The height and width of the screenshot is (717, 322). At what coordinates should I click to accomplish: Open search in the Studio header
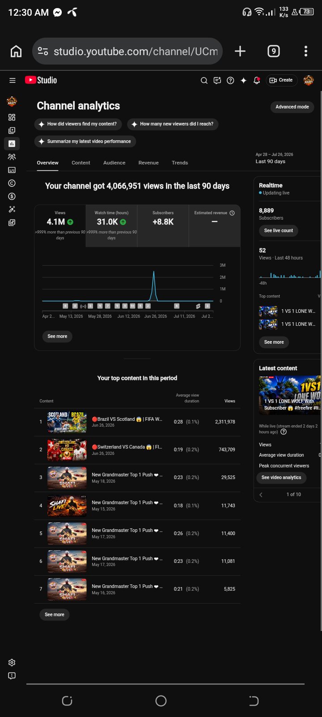204,81
